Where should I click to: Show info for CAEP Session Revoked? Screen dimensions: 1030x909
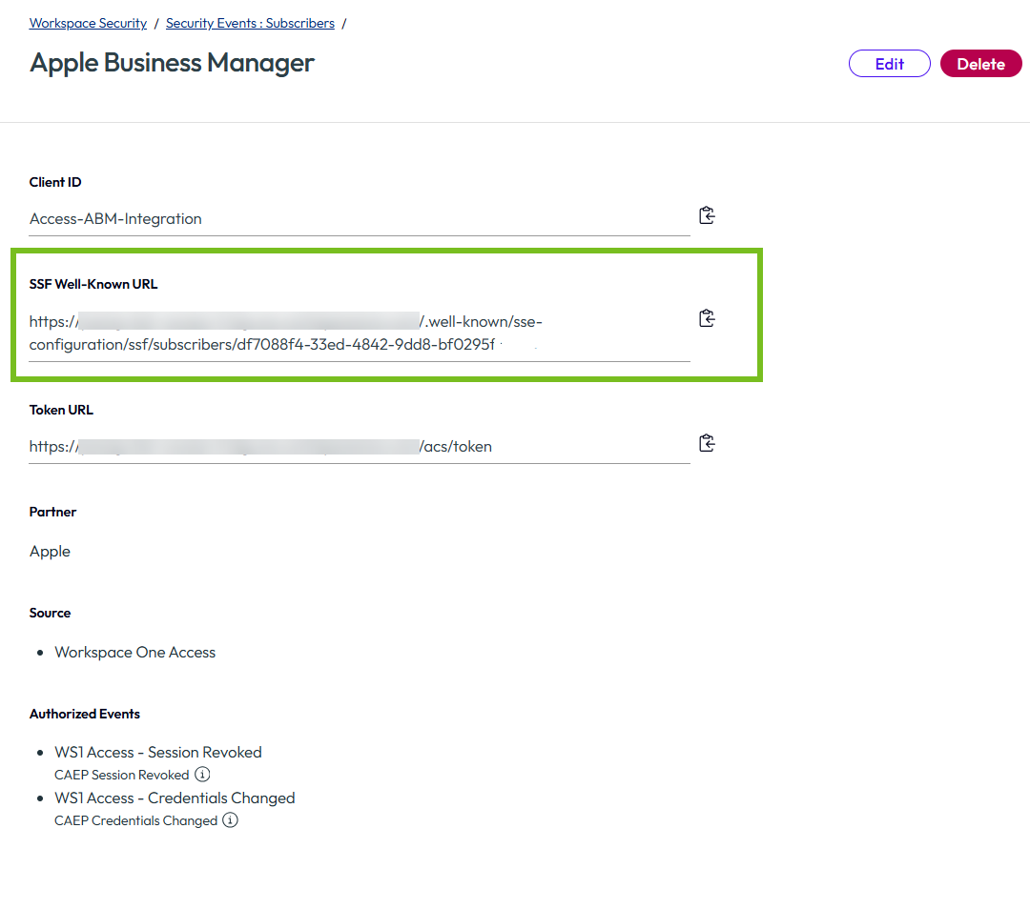click(x=202, y=775)
